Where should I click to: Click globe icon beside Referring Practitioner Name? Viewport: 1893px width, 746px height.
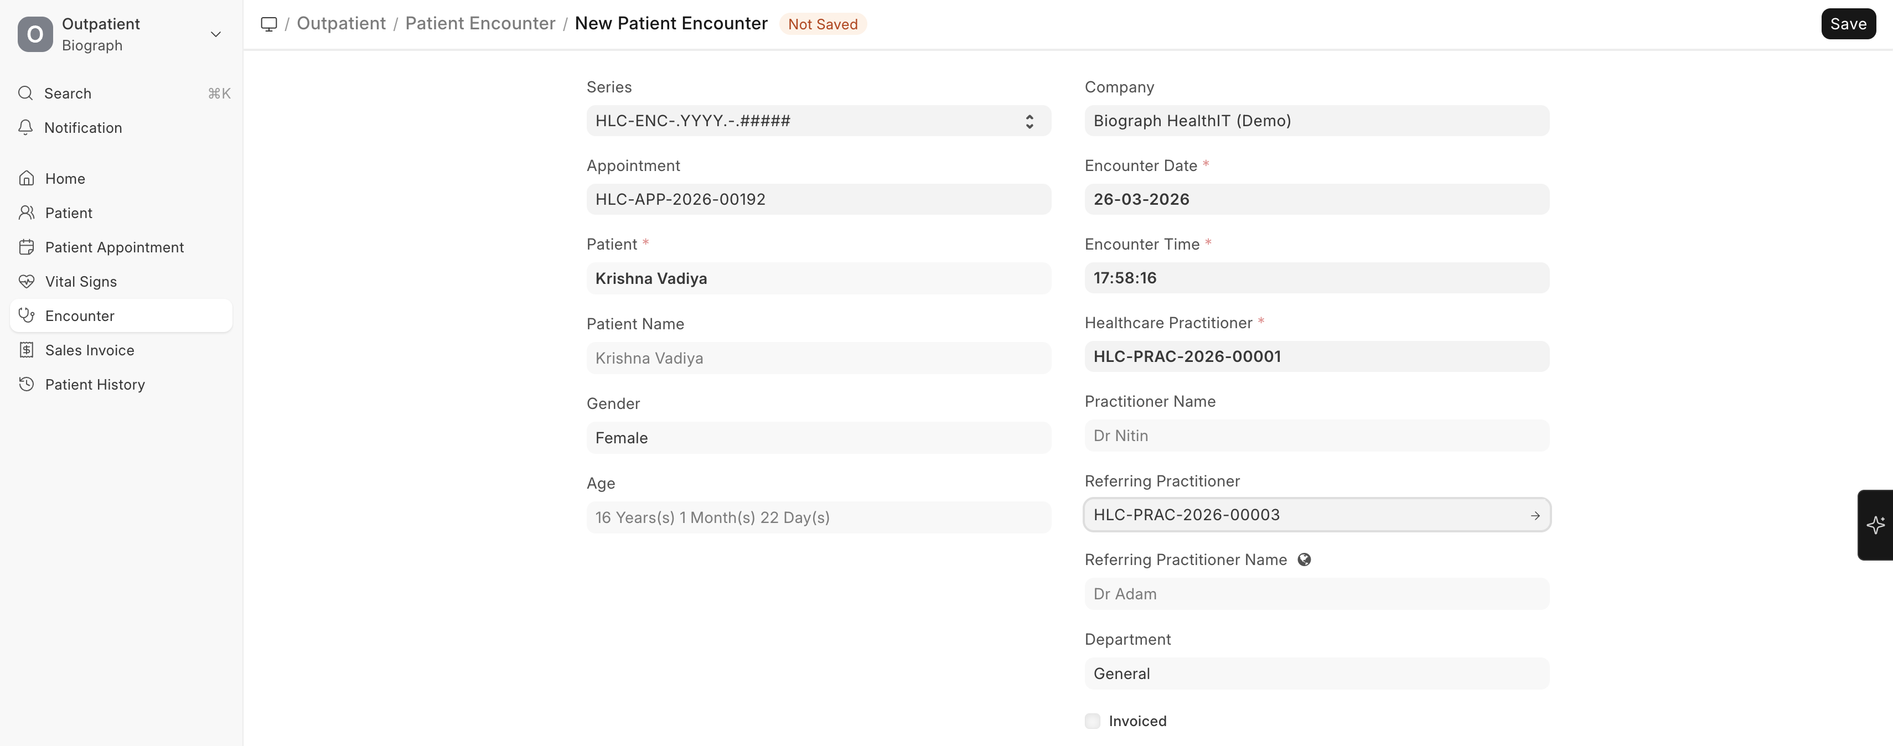[1305, 559]
